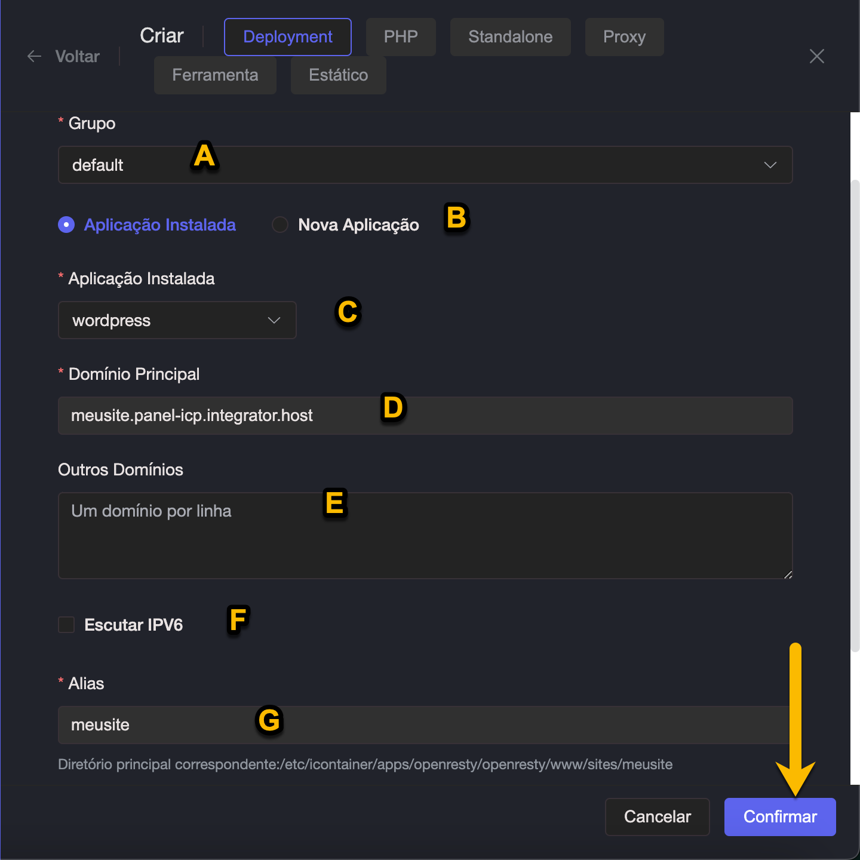
Task: Close the Criar dialog with the X icon
Action: tap(816, 56)
